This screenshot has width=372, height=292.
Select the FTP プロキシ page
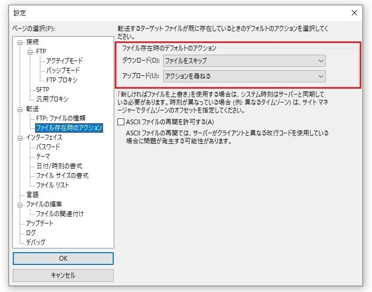(x=62, y=80)
